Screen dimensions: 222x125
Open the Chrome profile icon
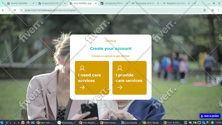(x=213, y=10)
